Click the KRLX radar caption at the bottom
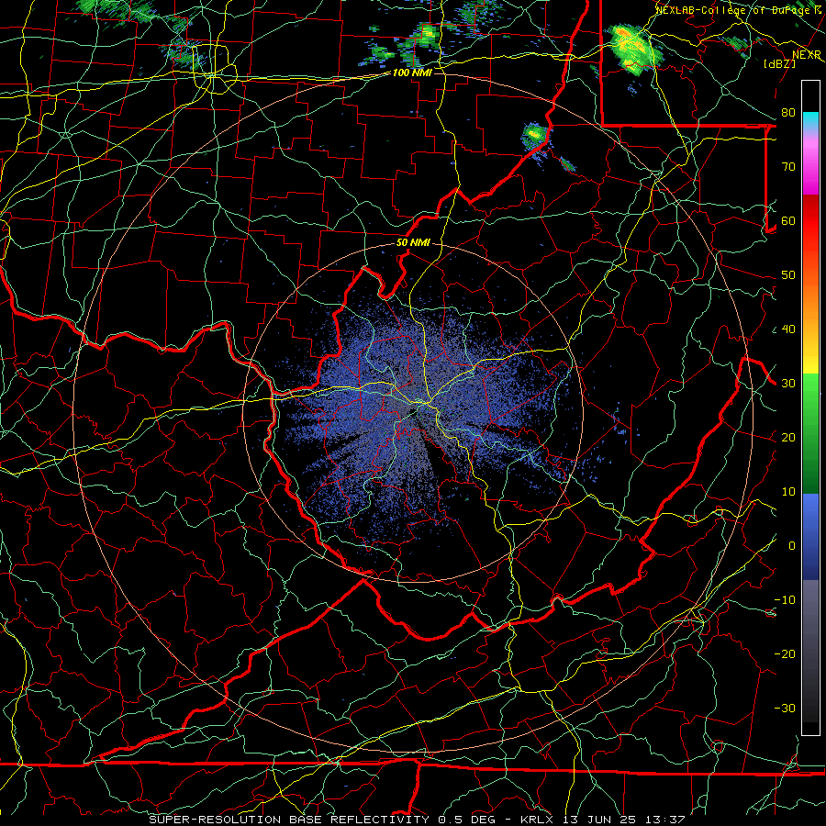Viewport: 826px width, 826px height. click(416, 820)
